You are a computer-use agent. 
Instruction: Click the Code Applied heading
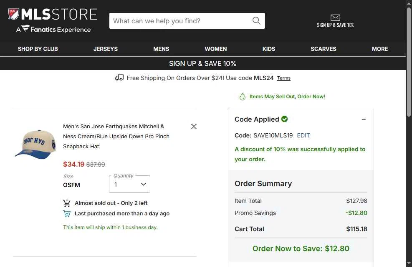[x=257, y=119]
